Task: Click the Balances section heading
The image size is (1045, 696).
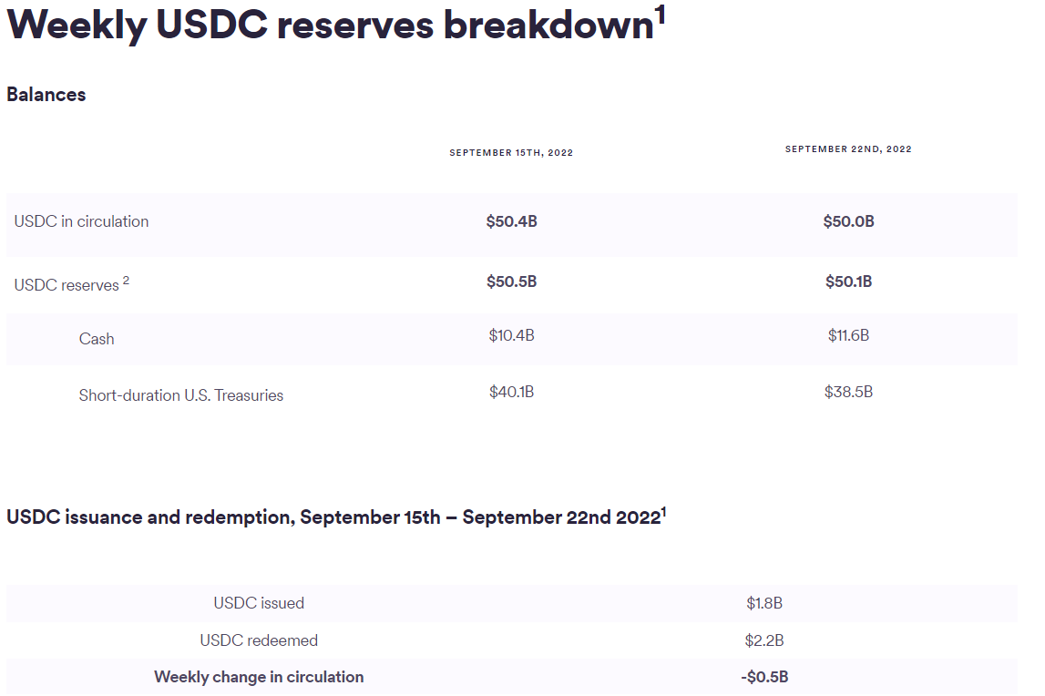Action: pos(46,95)
